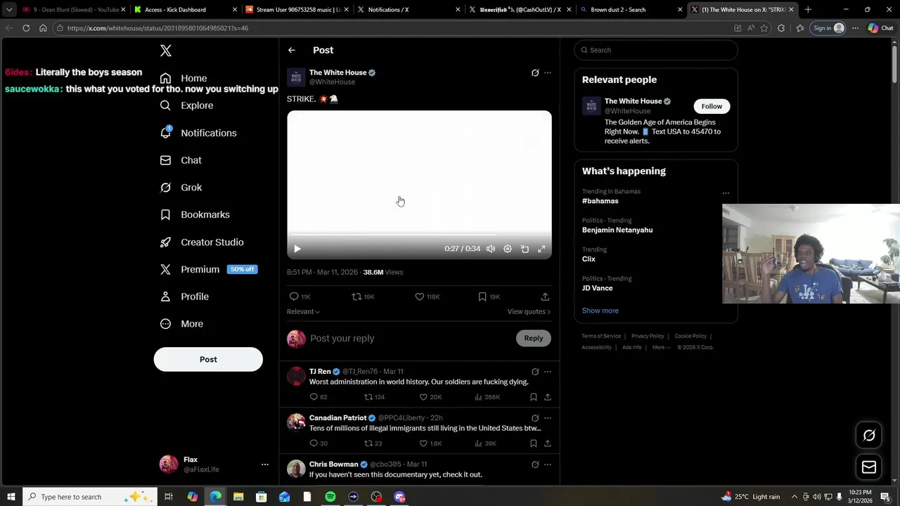Play the White House video

click(297, 249)
